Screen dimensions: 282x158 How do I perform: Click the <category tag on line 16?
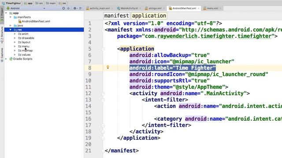tap(168, 119)
